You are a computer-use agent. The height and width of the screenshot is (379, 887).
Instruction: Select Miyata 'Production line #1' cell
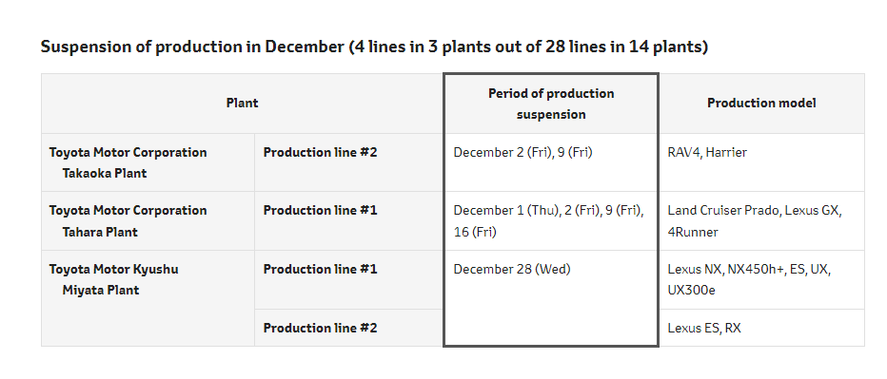(x=349, y=279)
